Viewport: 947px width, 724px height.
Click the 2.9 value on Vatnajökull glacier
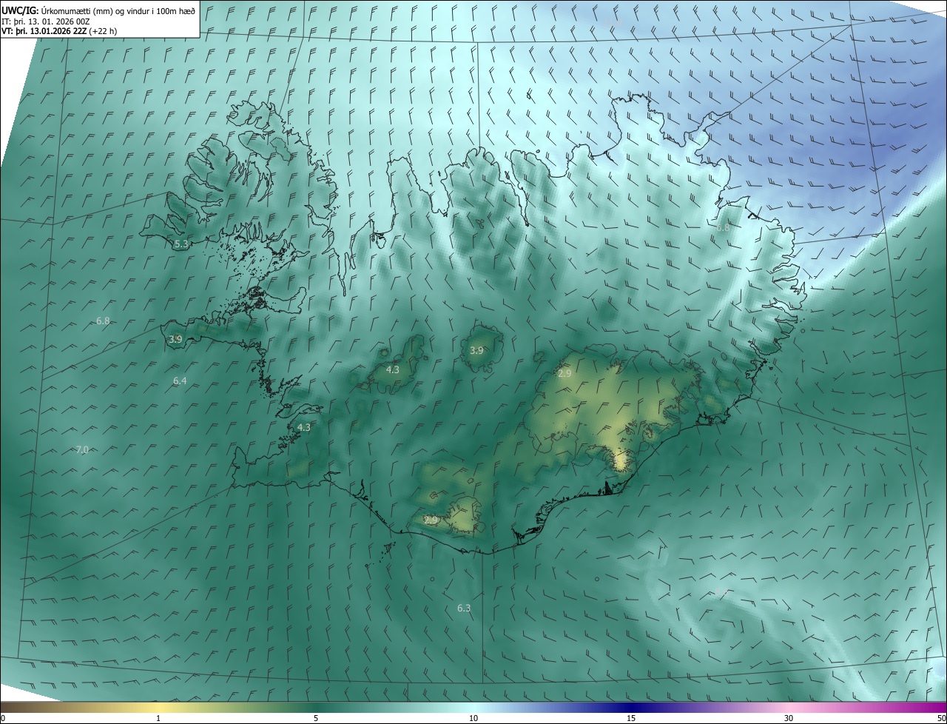(565, 374)
